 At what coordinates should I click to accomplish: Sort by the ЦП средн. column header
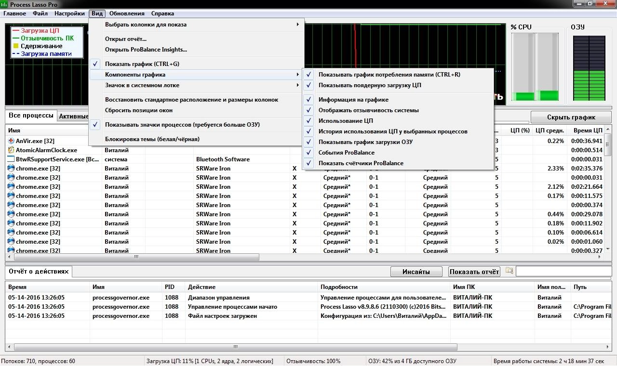[x=550, y=131]
